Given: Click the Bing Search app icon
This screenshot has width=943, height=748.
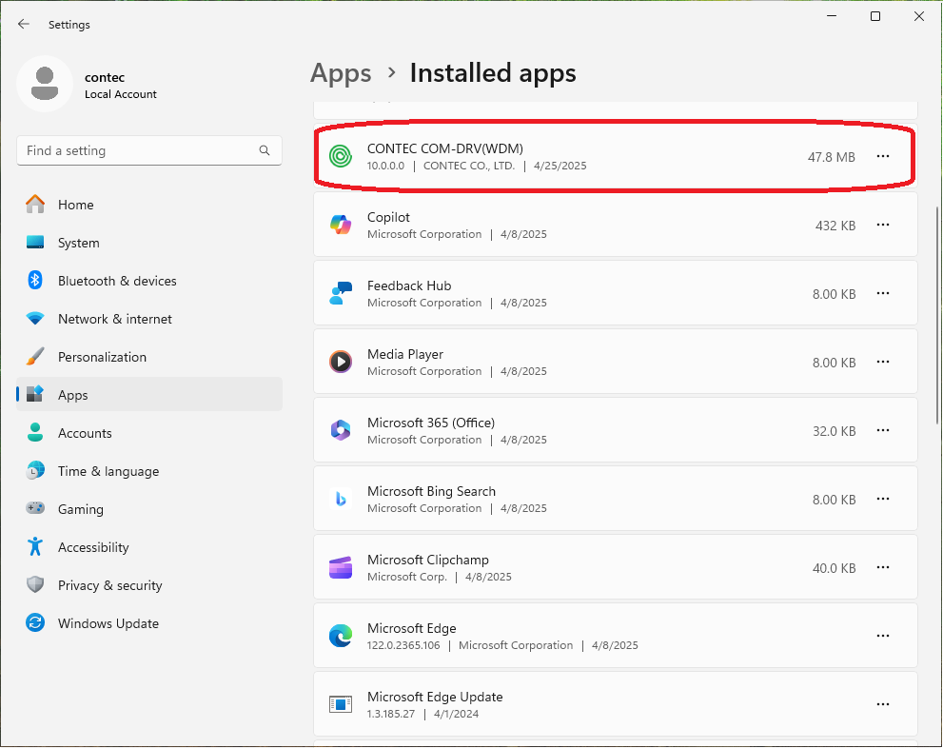Looking at the screenshot, I should click(341, 499).
